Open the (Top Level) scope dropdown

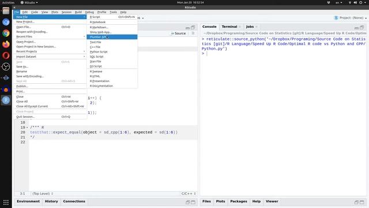click(43, 194)
